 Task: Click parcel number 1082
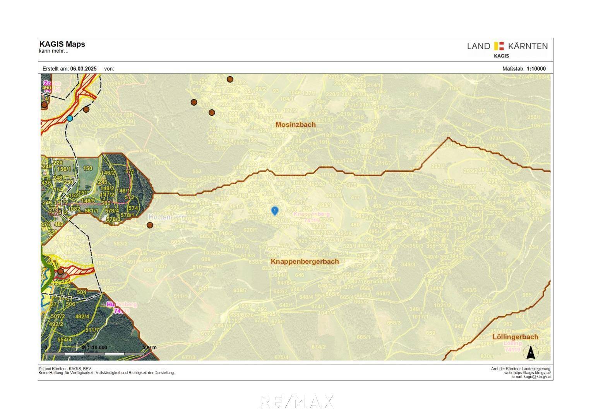click(74, 209)
